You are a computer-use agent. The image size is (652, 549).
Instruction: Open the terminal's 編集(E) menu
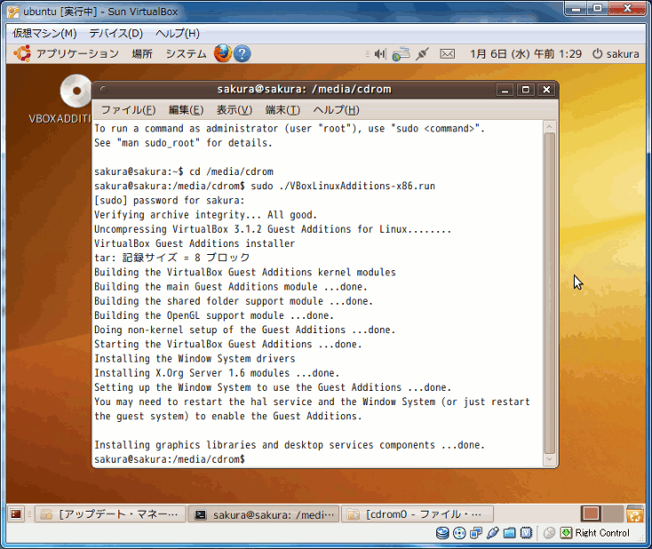[x=185, y=110]
